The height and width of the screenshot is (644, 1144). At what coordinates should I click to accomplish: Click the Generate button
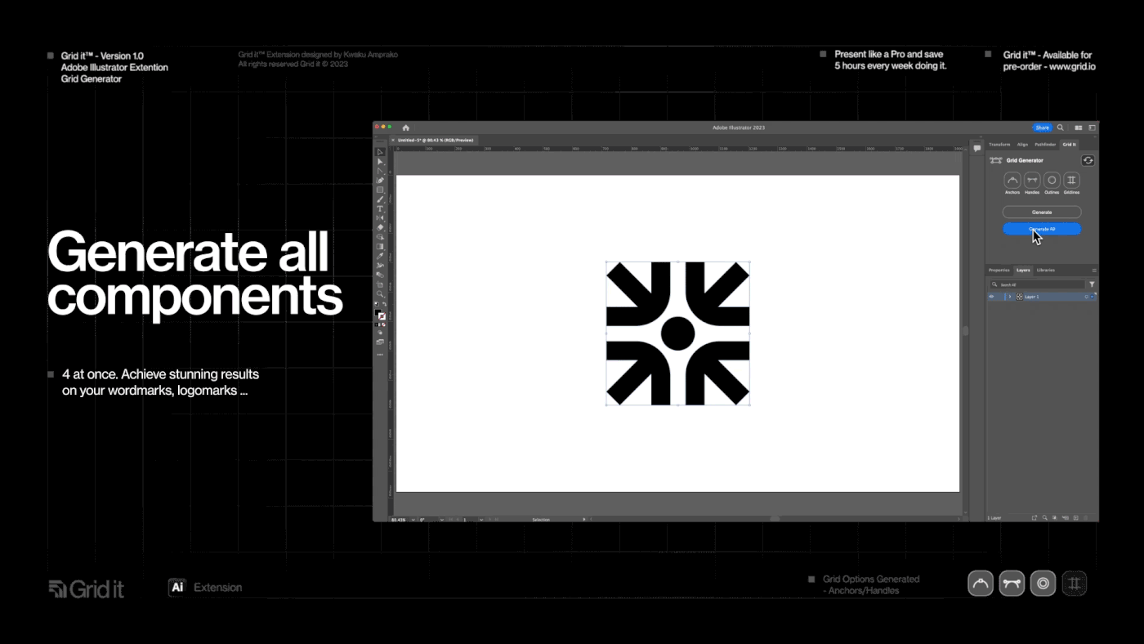point(1042,212)
